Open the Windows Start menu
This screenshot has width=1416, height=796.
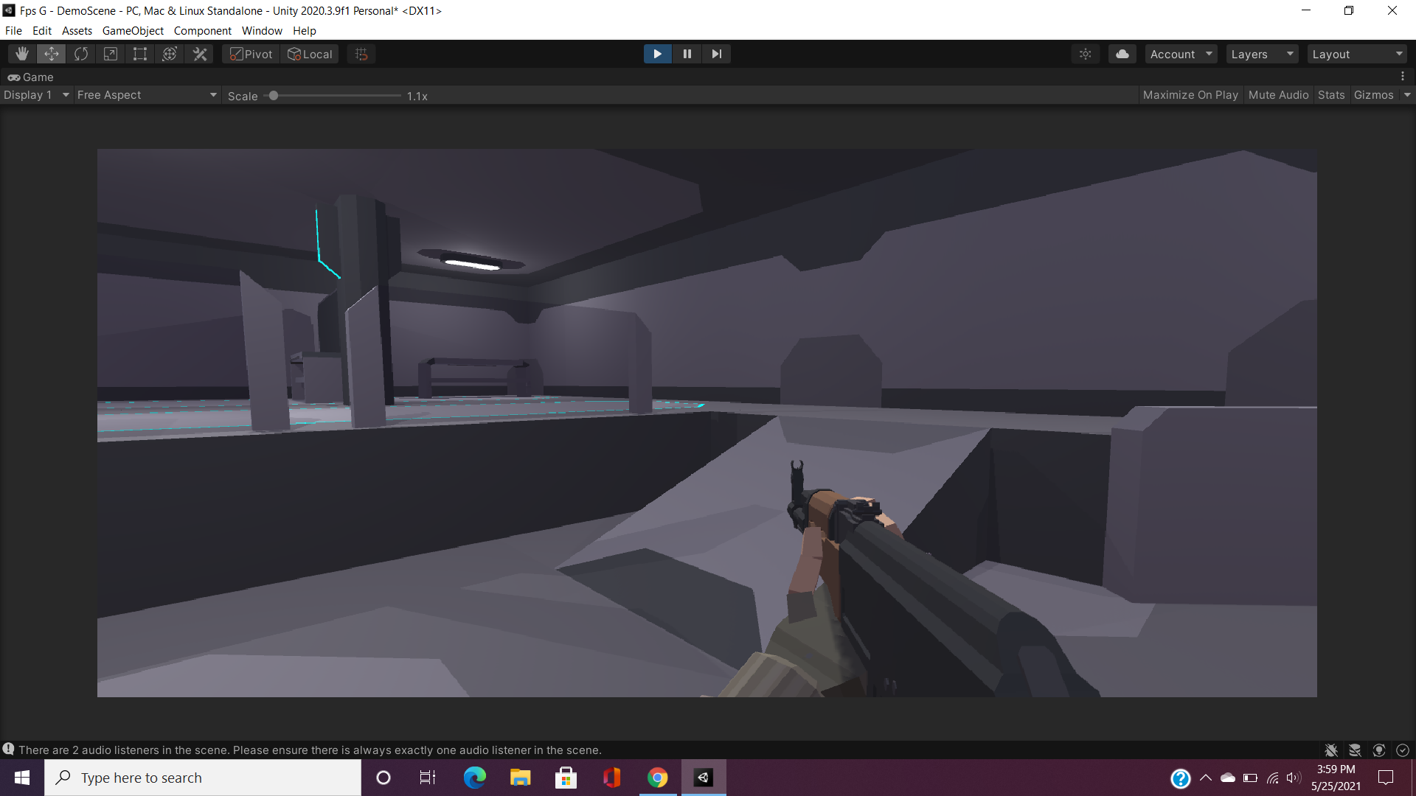[x=22, y=778]
